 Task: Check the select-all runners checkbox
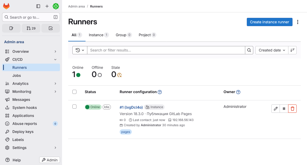coord(74,92)
